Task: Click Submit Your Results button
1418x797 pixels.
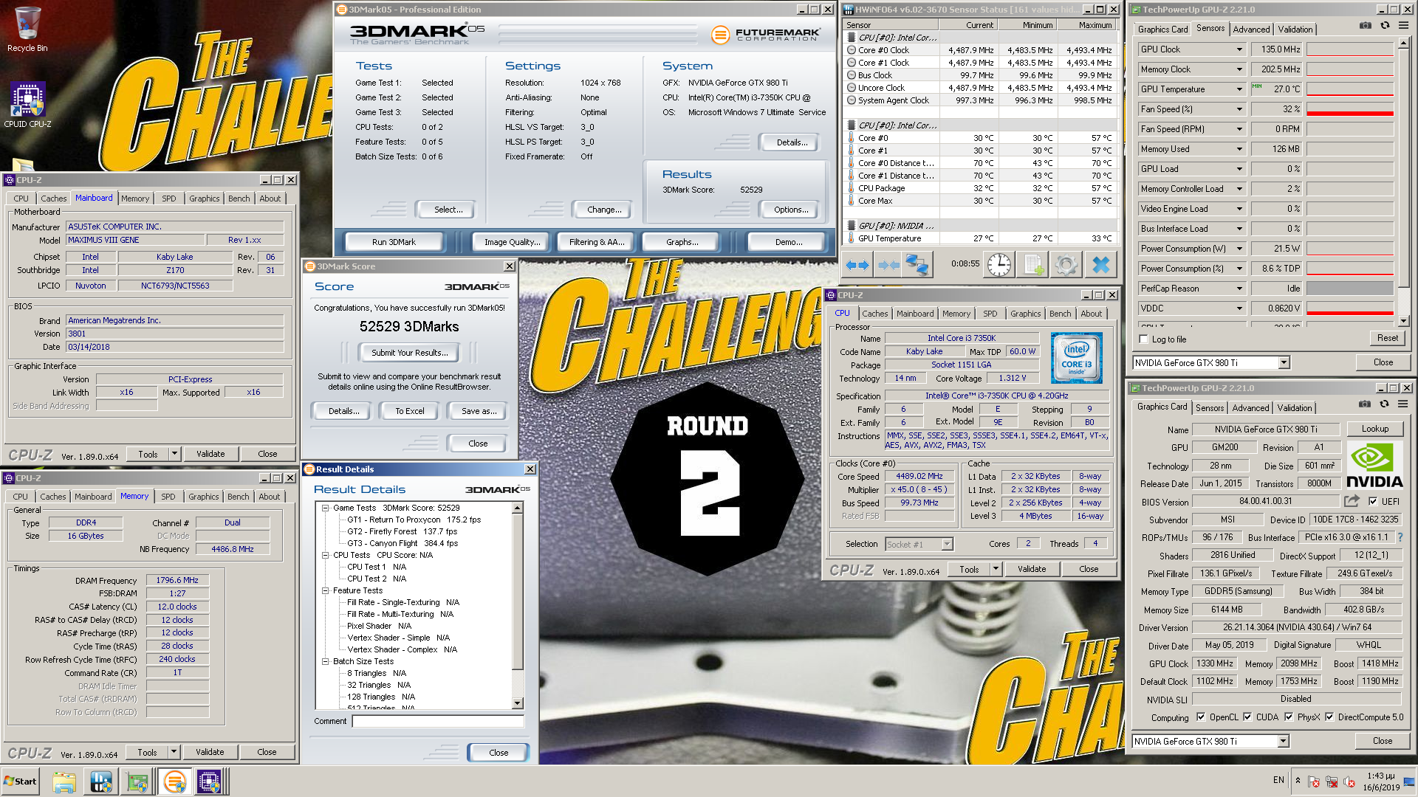Action: pos(409,353)
